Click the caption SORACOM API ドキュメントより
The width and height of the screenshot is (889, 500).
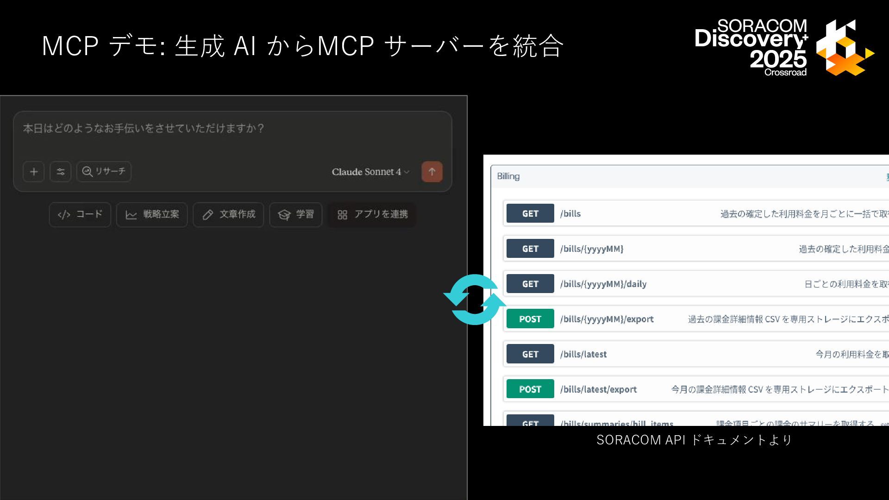click(x=695, y=440)
